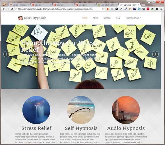Click the waterfall Stress Relief circle image
The image size is (165, 145).
36,110
